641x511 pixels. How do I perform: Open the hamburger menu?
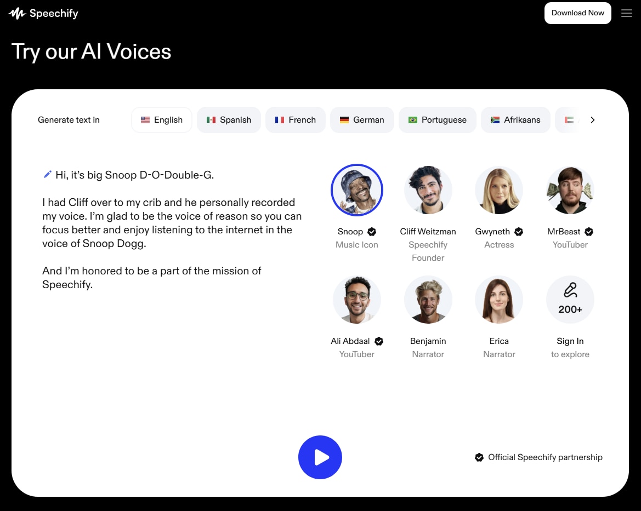pos(627,13)
